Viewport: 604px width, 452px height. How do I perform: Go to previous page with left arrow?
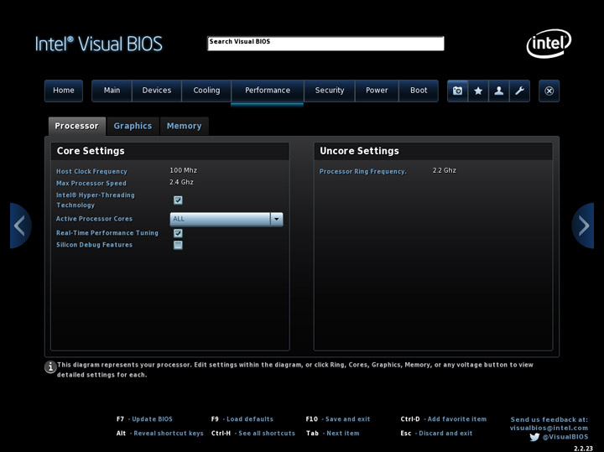click(x=20, y=226)
